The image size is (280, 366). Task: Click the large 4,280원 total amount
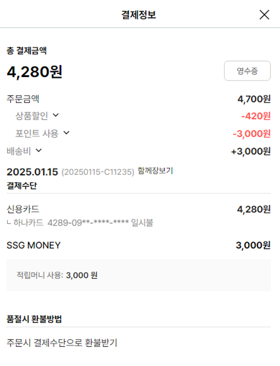pos(35,72)
